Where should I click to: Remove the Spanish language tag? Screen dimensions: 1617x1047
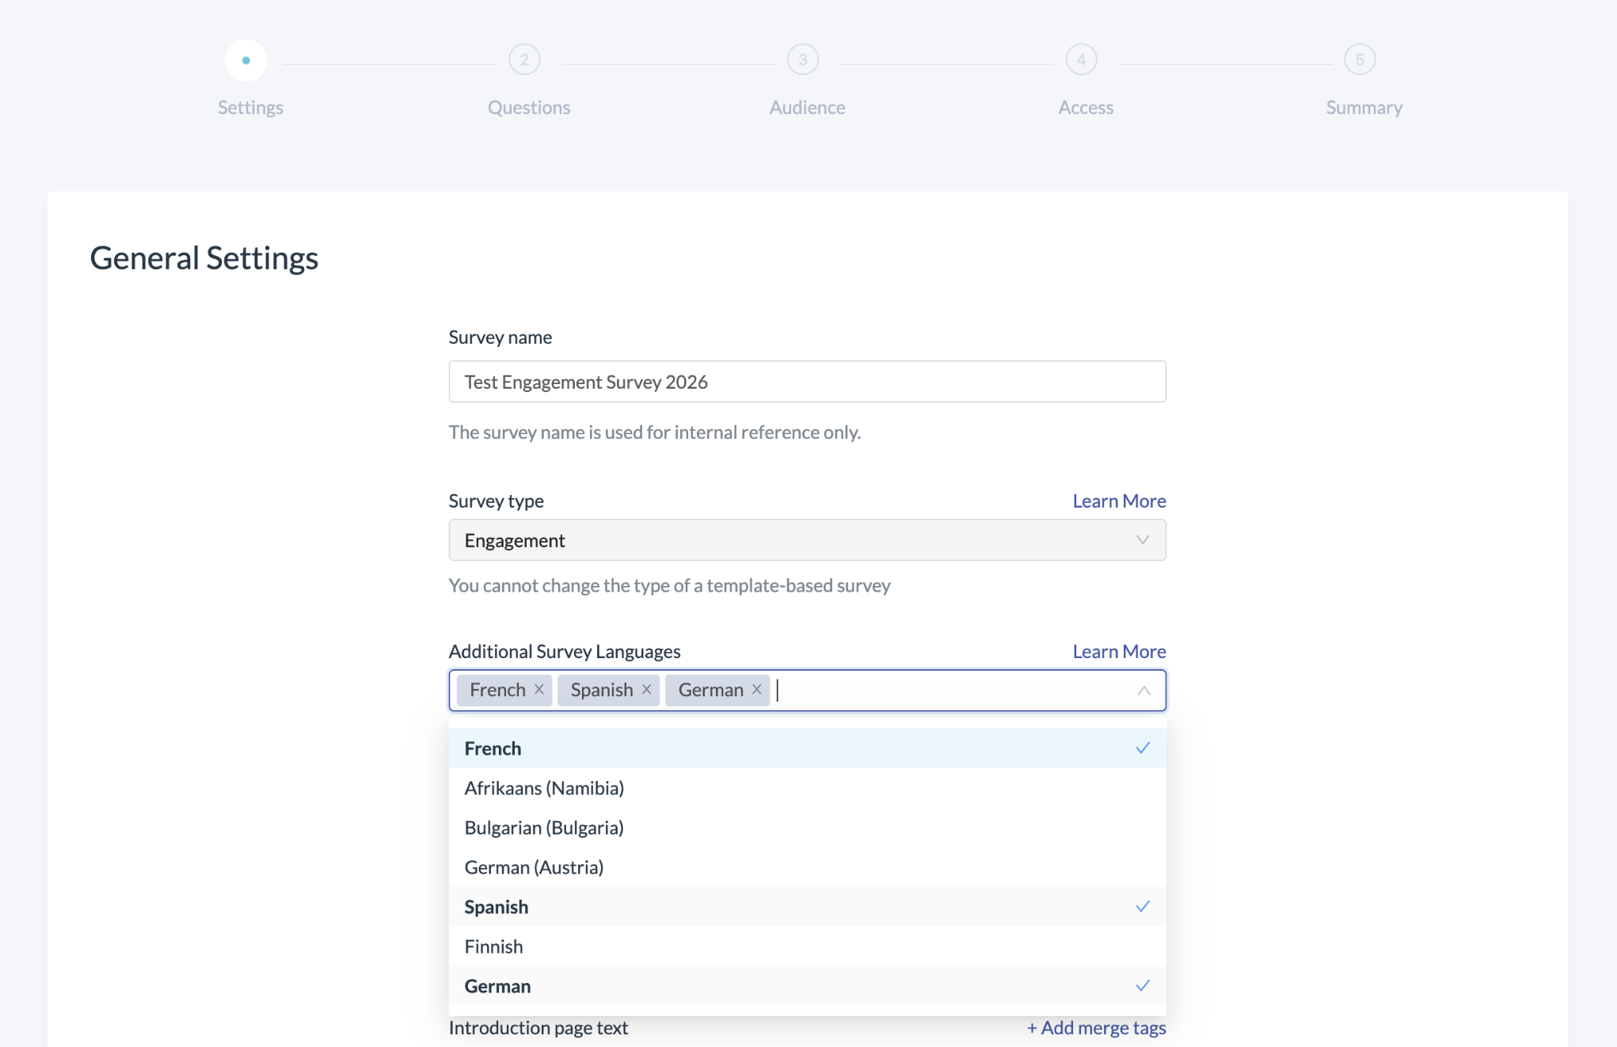click(x=646, y=690)
